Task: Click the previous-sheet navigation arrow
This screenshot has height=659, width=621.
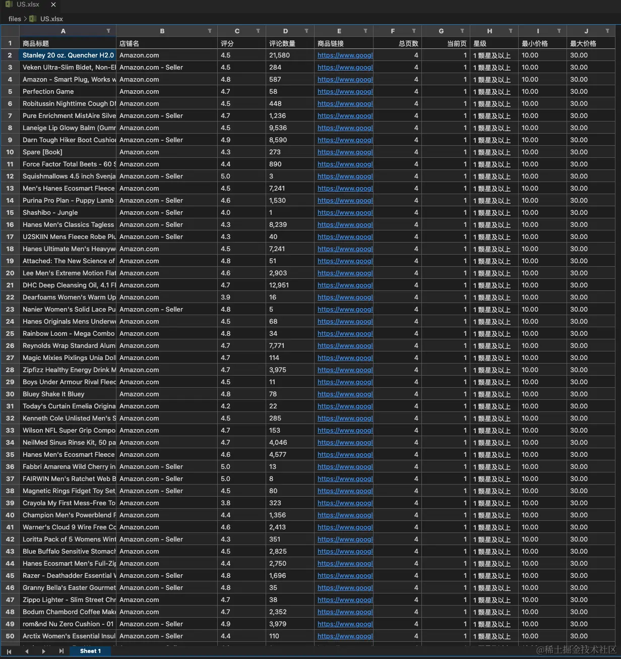Action: [x=27, y=651]
